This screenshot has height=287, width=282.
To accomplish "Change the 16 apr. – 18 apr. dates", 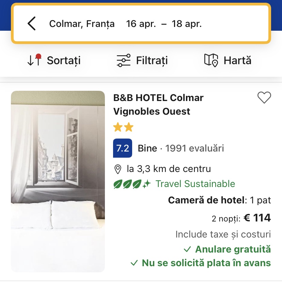I will click(x=164, y=24).
